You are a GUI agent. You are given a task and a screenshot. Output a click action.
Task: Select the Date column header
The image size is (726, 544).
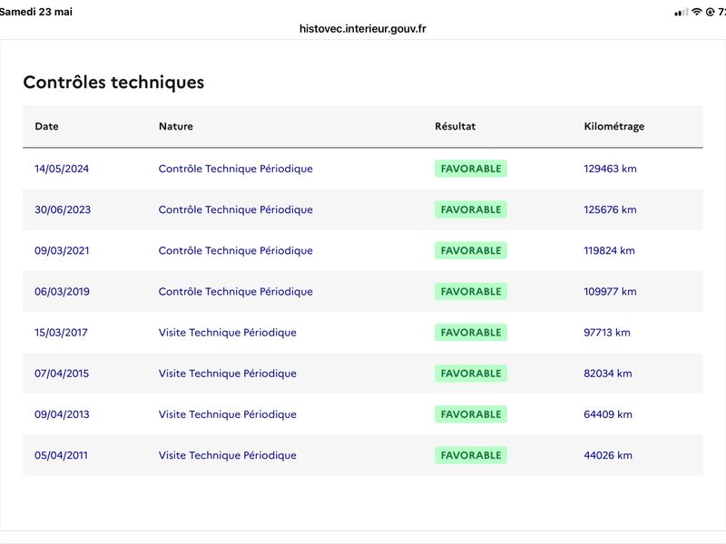point(47,126)
